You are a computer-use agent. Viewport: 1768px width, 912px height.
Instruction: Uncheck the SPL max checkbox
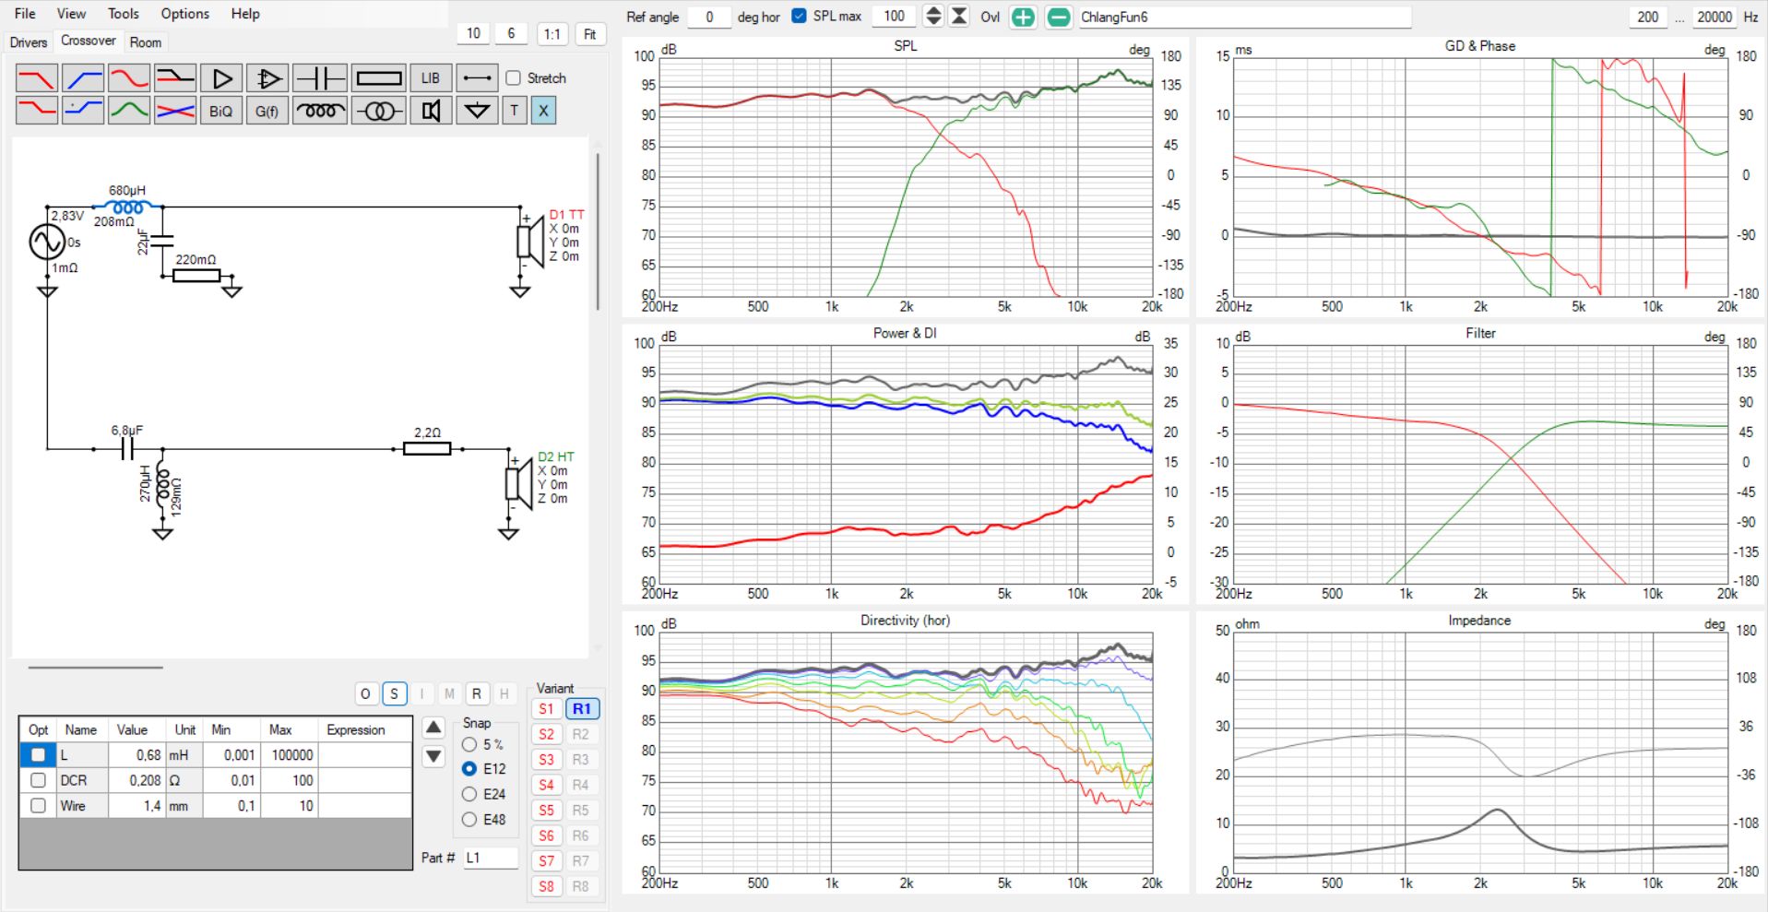point(799,17)
